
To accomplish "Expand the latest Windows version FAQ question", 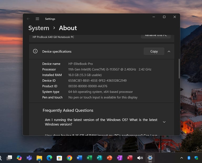I will (164, 122).
